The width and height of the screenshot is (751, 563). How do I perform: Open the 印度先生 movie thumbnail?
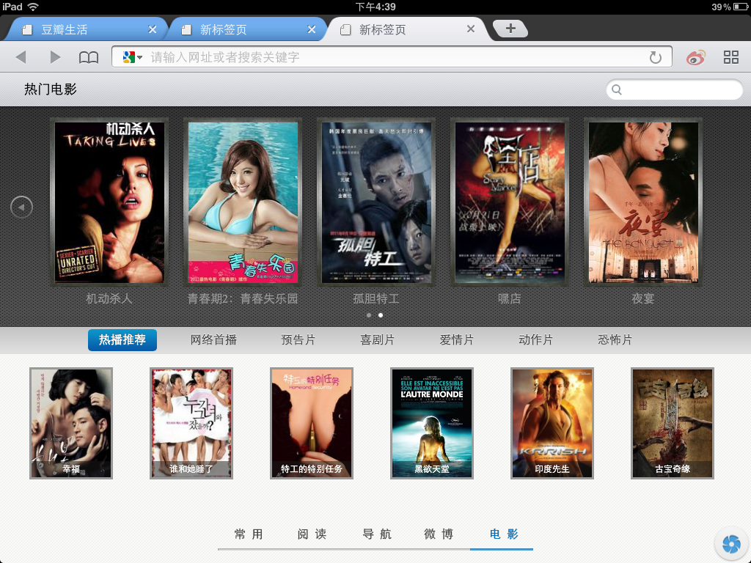pyautogui.click(x=552, y=423)
